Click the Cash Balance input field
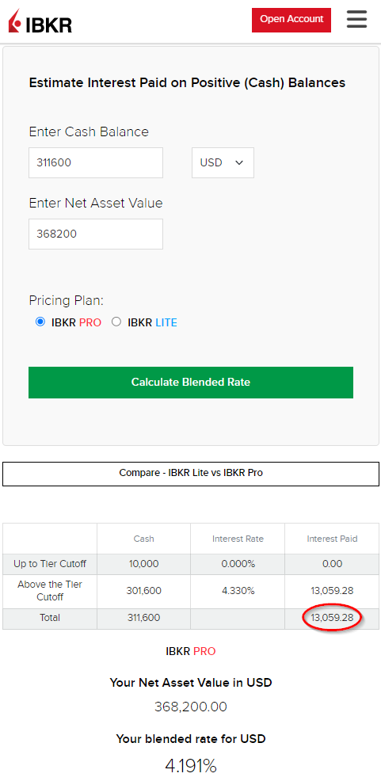The image size is (381, 781). [96, 162]
